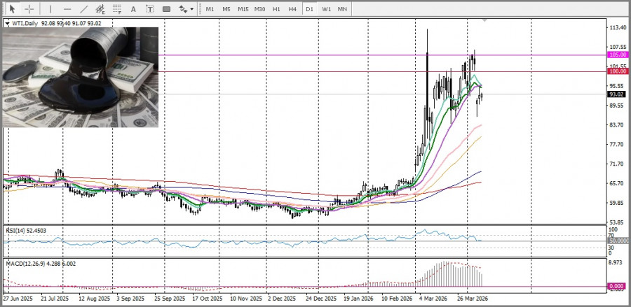Pick the vertical line drawing tool
This screenshot has width=631, height=307.
[50, 9]
